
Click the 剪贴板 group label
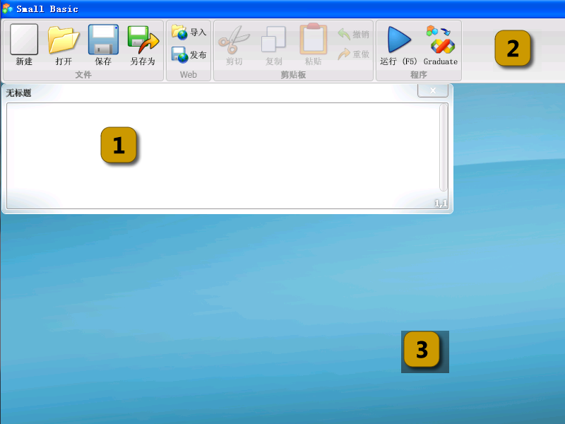coord(293,72)
